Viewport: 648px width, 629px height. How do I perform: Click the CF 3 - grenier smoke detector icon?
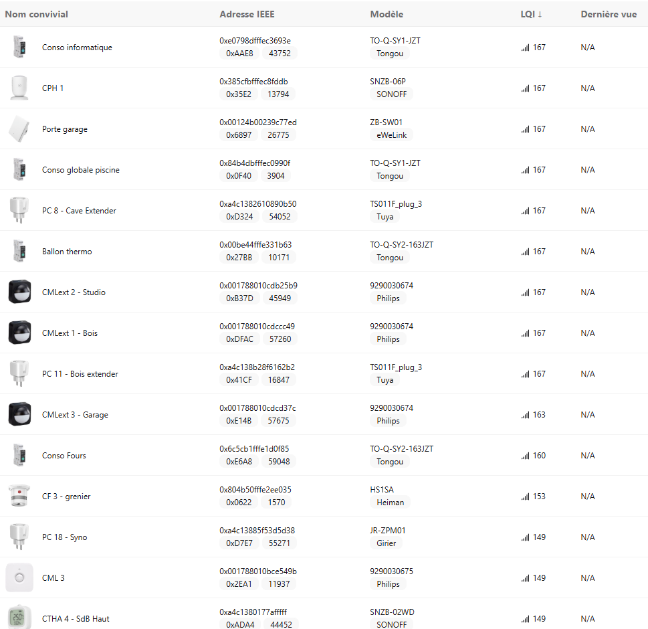tap(19, 497)
